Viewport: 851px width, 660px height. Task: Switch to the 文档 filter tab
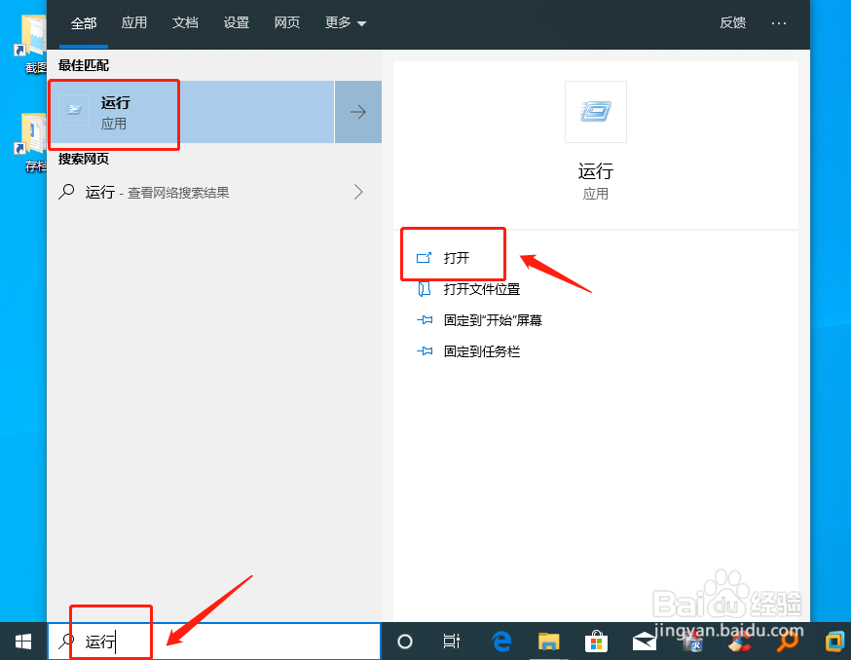(x=185, y=22)
